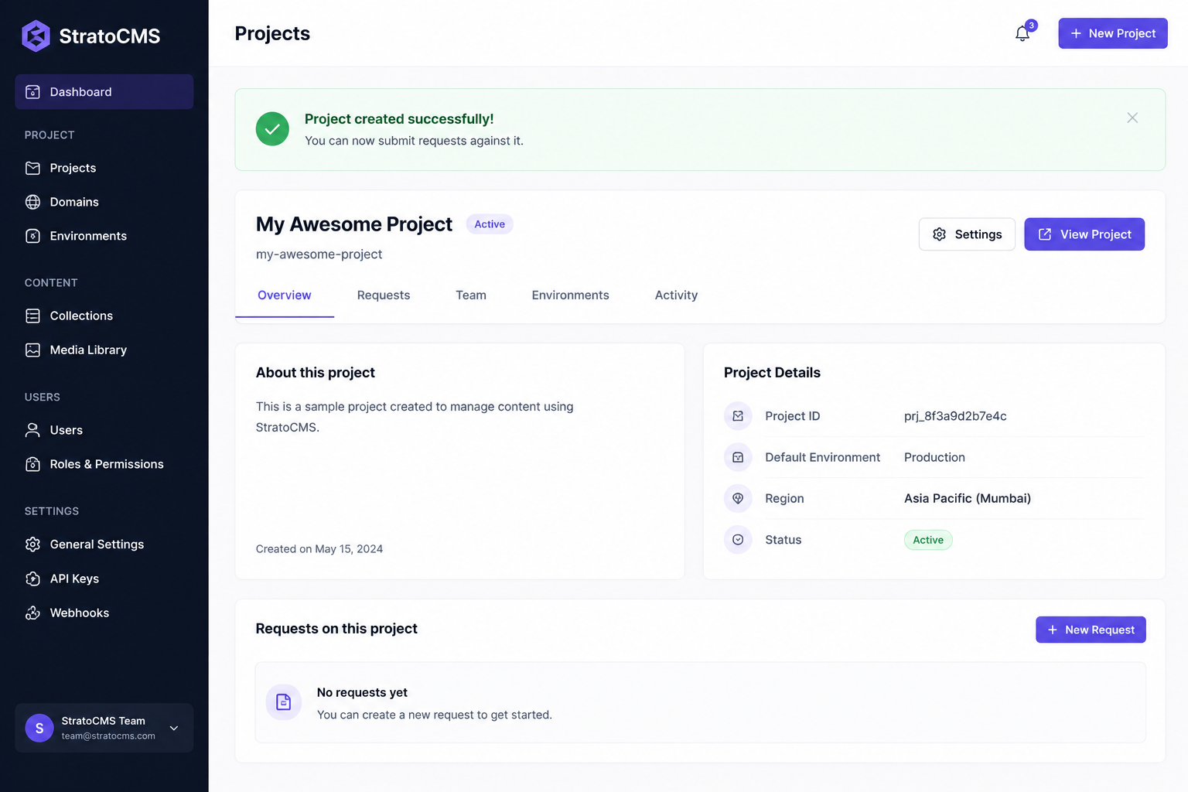Image resolution: width=1188 pixels, height=792 pixels.
Task: Click the team@stratocms.com email text
Action: [108, 736]
